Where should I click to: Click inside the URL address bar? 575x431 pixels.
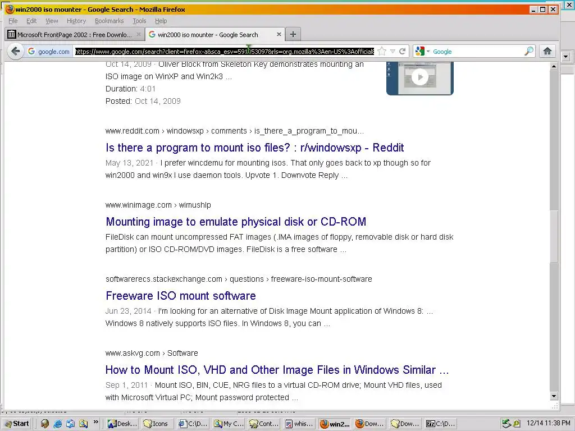(x=225, y=51)
